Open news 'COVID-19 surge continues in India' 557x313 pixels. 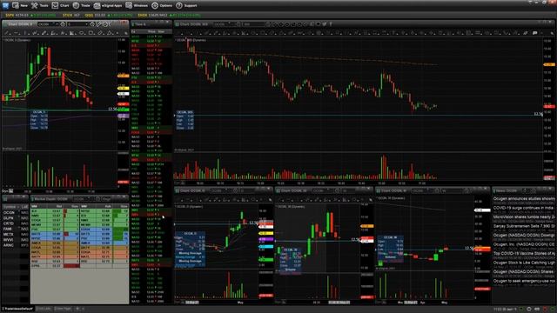524,208
